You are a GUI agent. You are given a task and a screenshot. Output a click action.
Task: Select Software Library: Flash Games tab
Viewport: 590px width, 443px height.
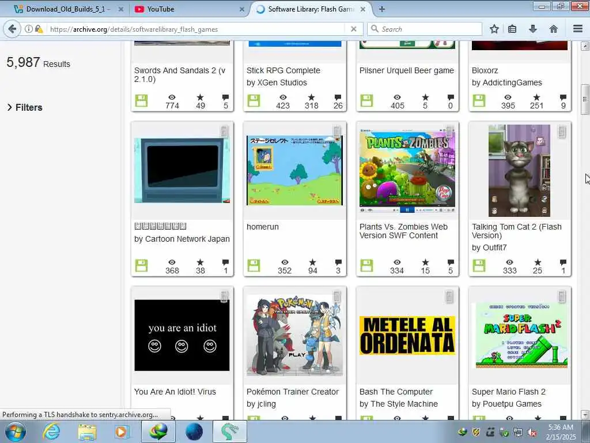click(311, 9)
